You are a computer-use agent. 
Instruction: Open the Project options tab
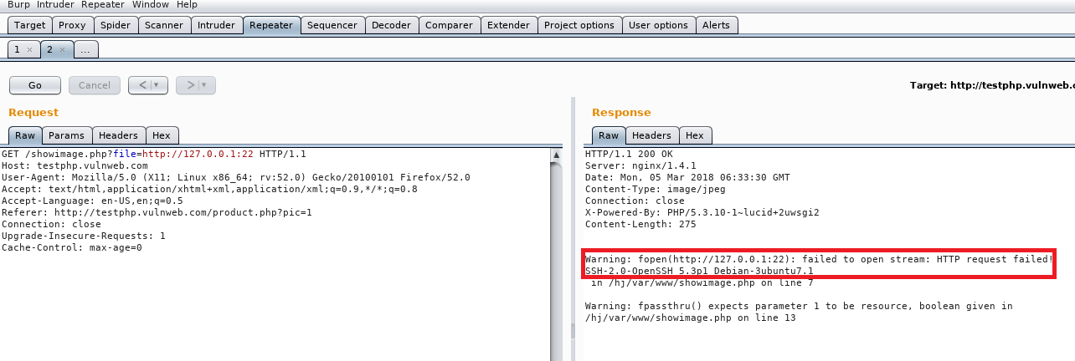[579, 25]
